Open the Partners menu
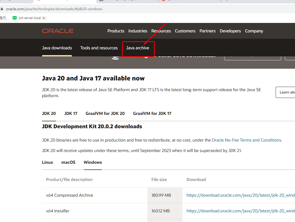This screenshot has height=222, width=295. coord(207,31)
